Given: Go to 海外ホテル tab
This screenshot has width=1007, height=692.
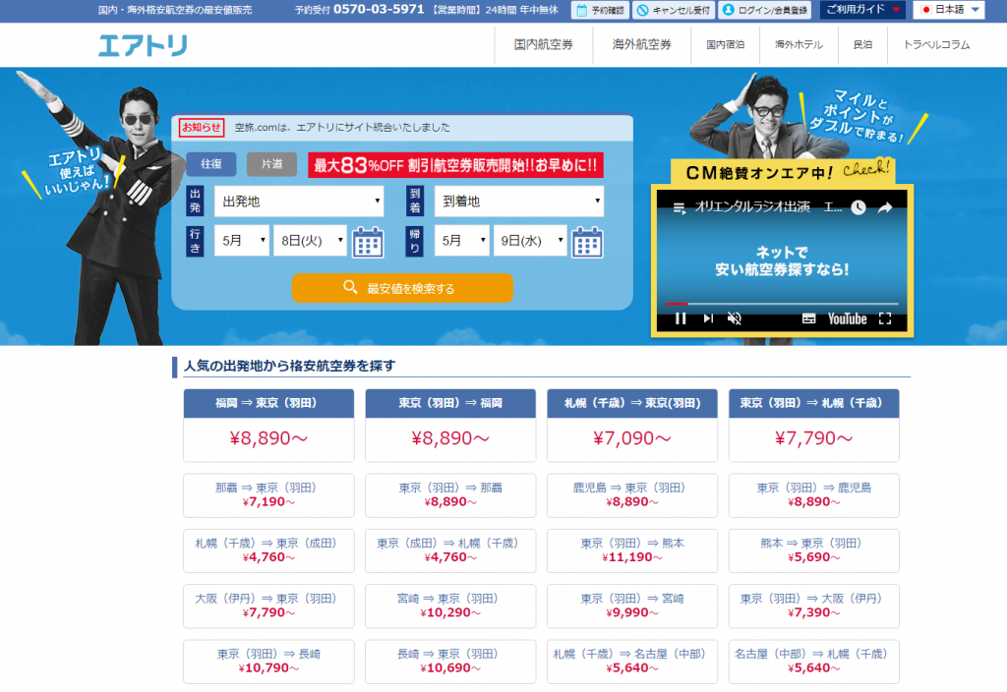Looking at the screenshot, I should pos(799,45).
